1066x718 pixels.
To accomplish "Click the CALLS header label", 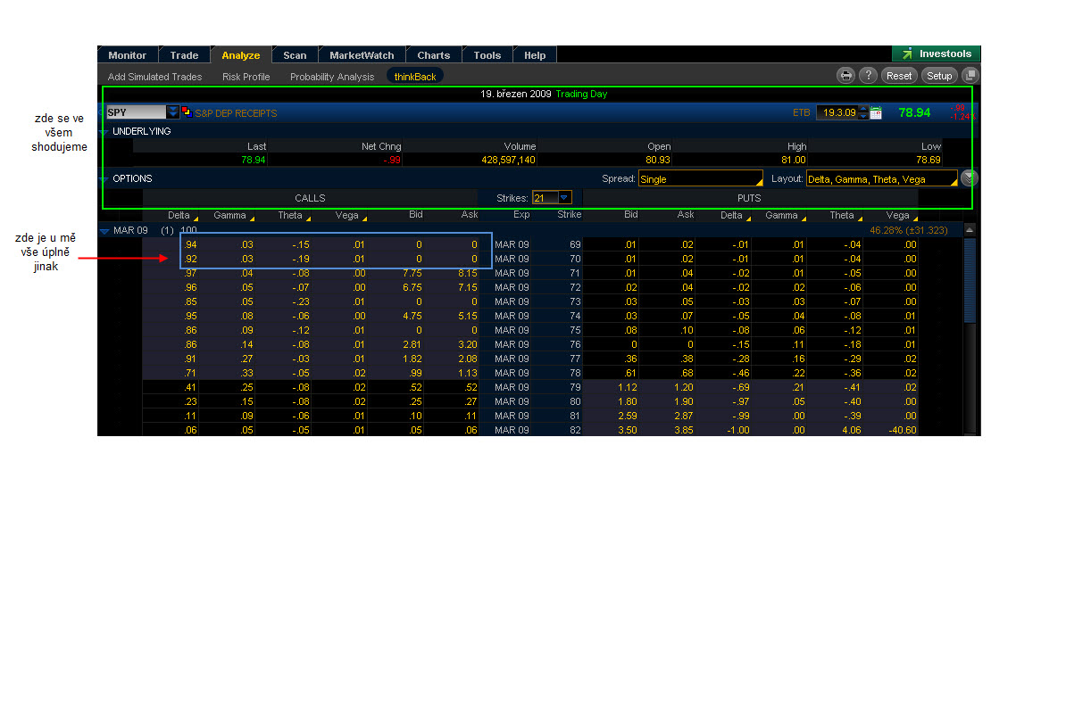I will coord(310,198).
